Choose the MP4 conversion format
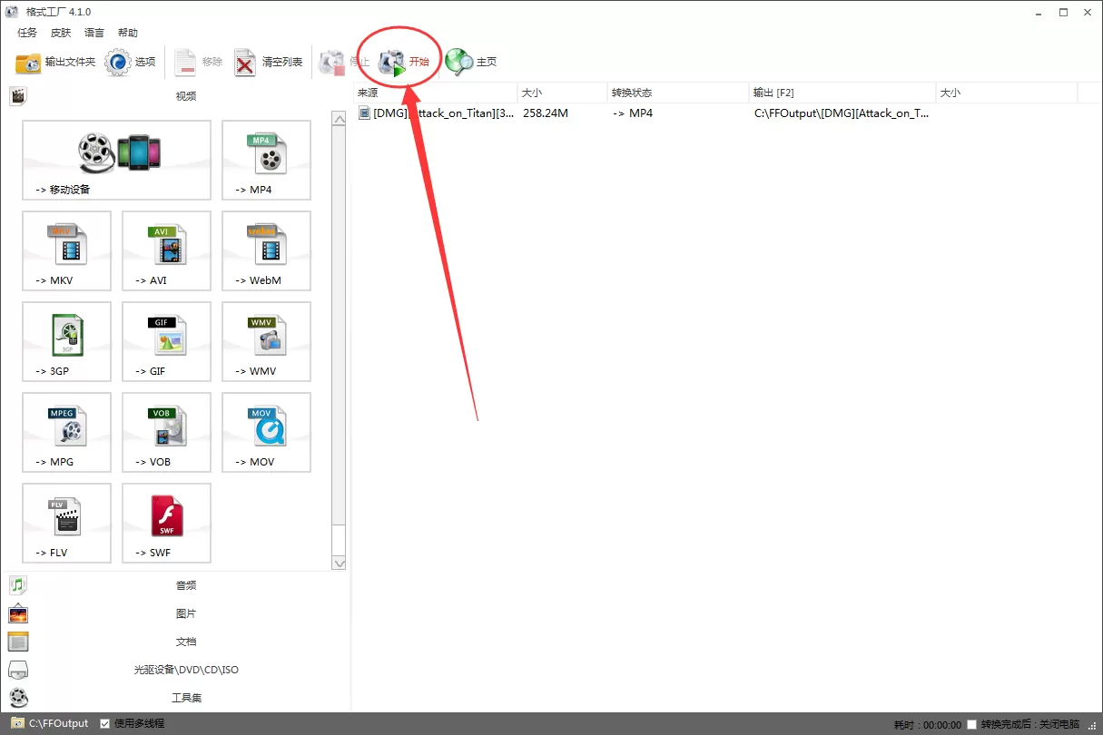1103x735 pixels. tap(267, 161)
